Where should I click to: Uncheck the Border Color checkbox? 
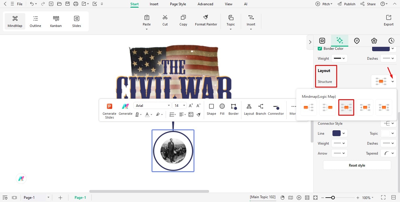[x=320, y=48]
